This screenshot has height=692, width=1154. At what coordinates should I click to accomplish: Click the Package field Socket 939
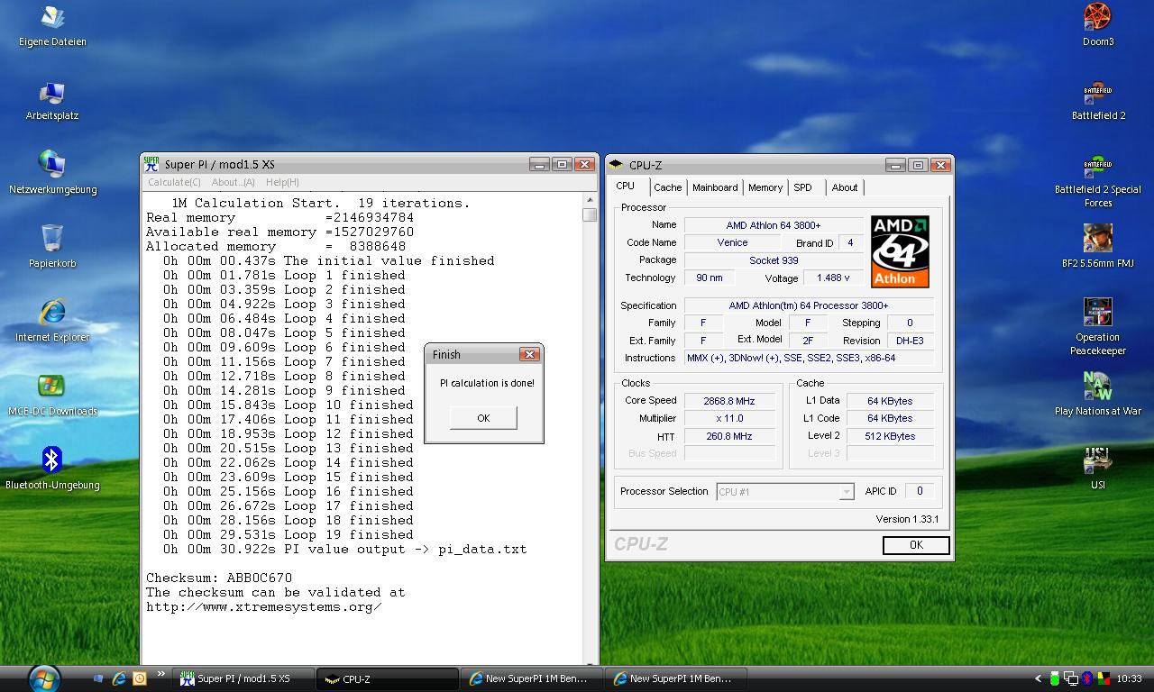(773, 260)
